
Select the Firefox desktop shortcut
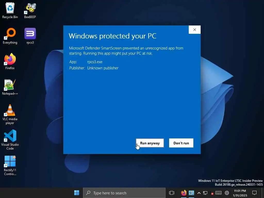click(x=10, y=61)
